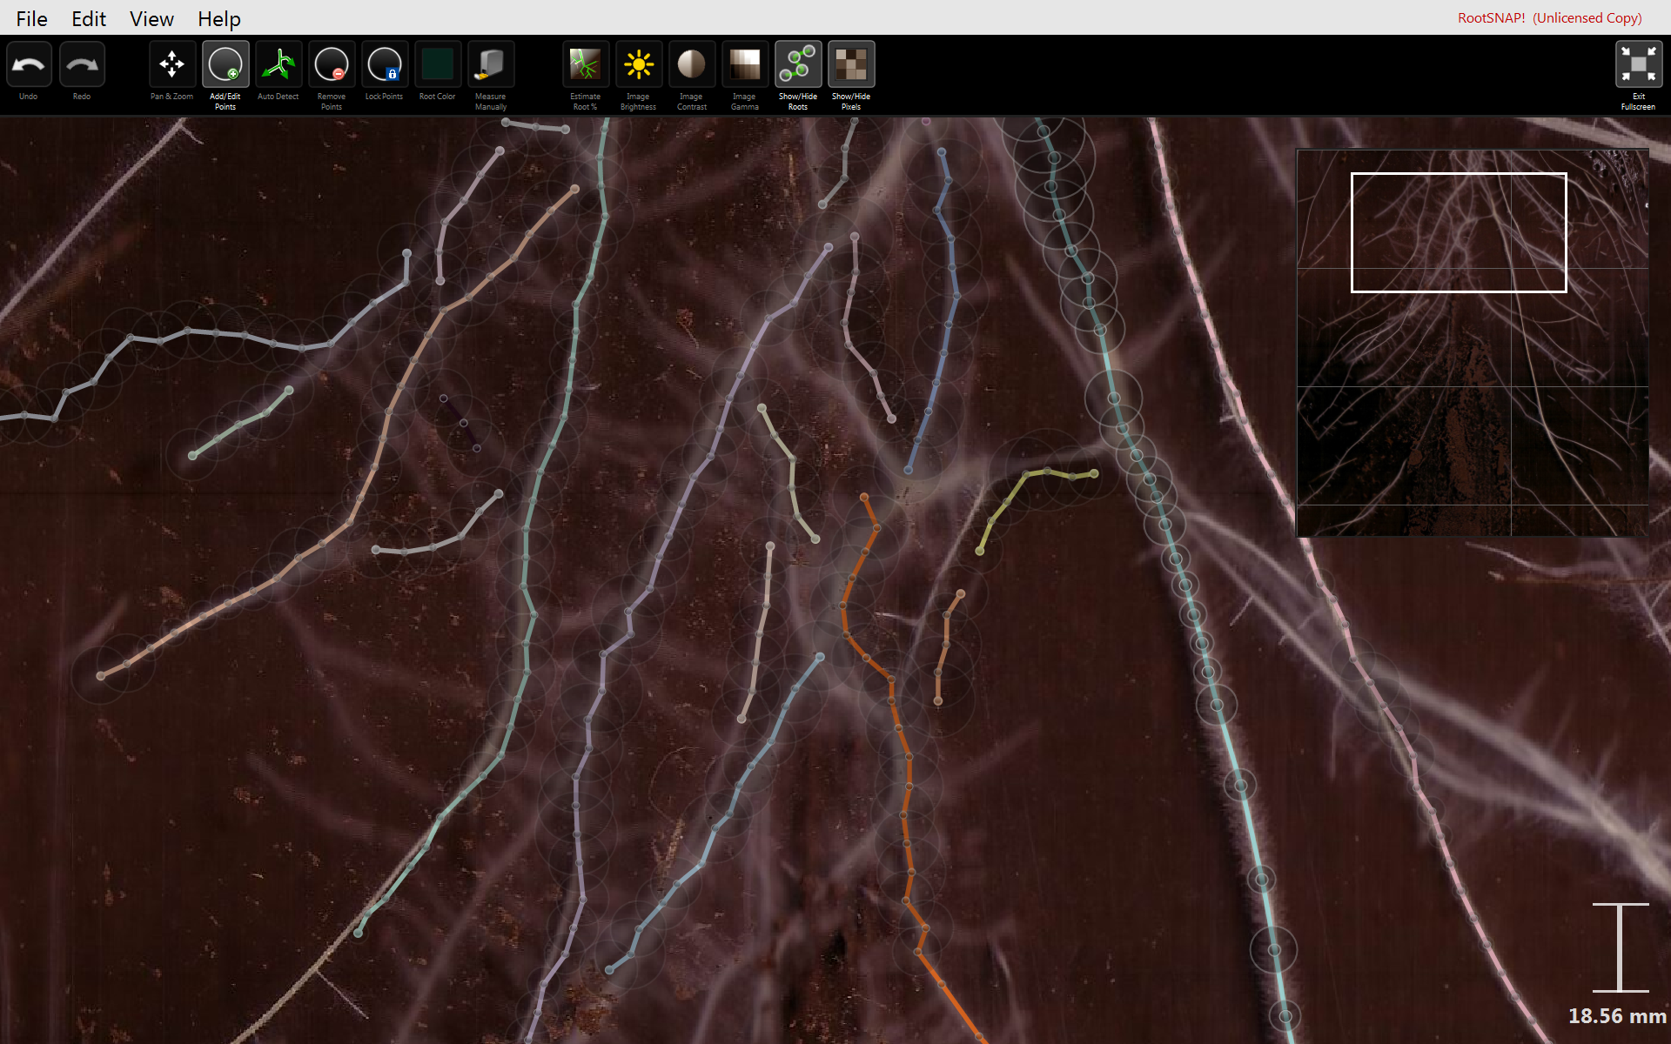Open the File menu
The image size is (1671, 1044).
(x=31, y=18)
